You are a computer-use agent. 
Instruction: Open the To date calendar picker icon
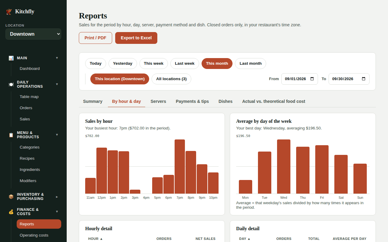coord(364,79)
